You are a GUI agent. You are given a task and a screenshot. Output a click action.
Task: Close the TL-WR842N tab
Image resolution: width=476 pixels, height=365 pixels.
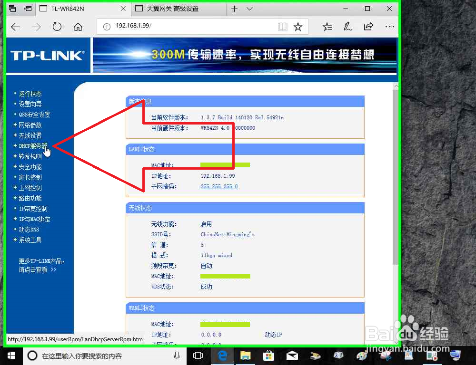point(123,9)
